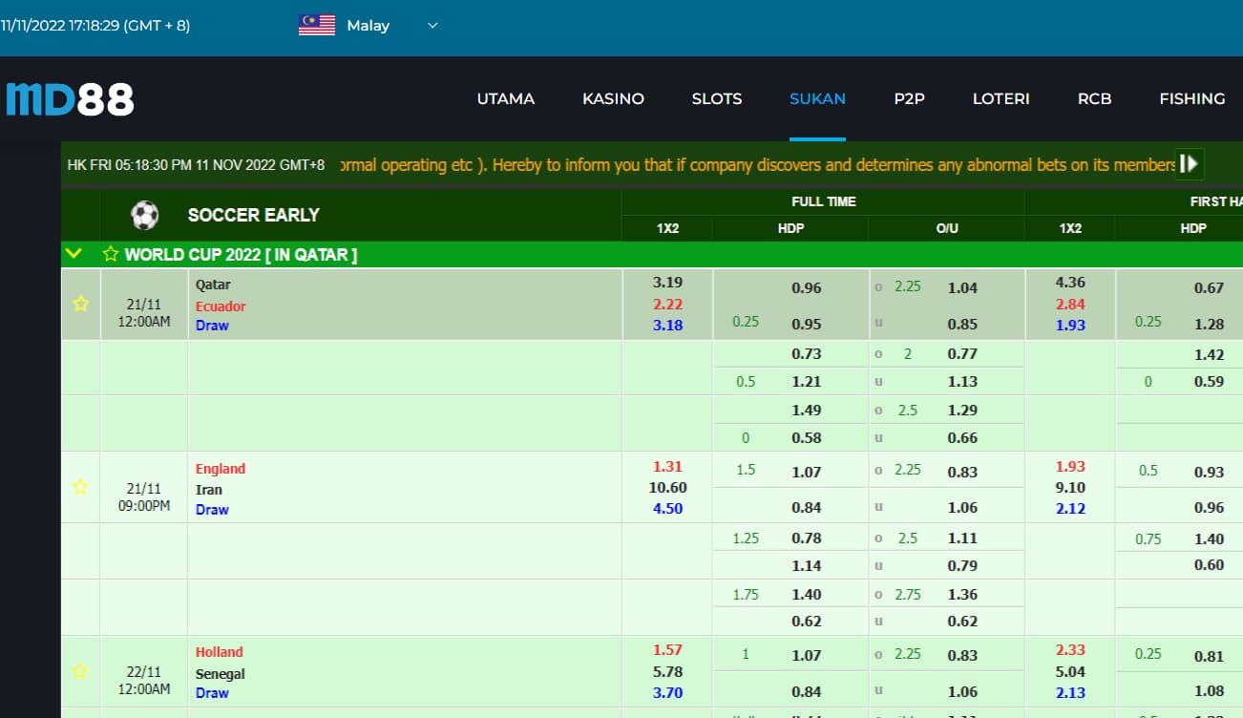Click the soccer ball icon

[x=145, y=215]
